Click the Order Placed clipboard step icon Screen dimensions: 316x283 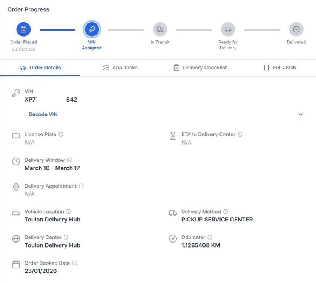(x=23, y=29)
